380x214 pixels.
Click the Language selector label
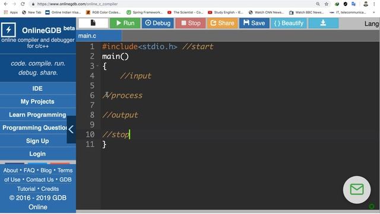pyautogui.click(x=372, y=24)
